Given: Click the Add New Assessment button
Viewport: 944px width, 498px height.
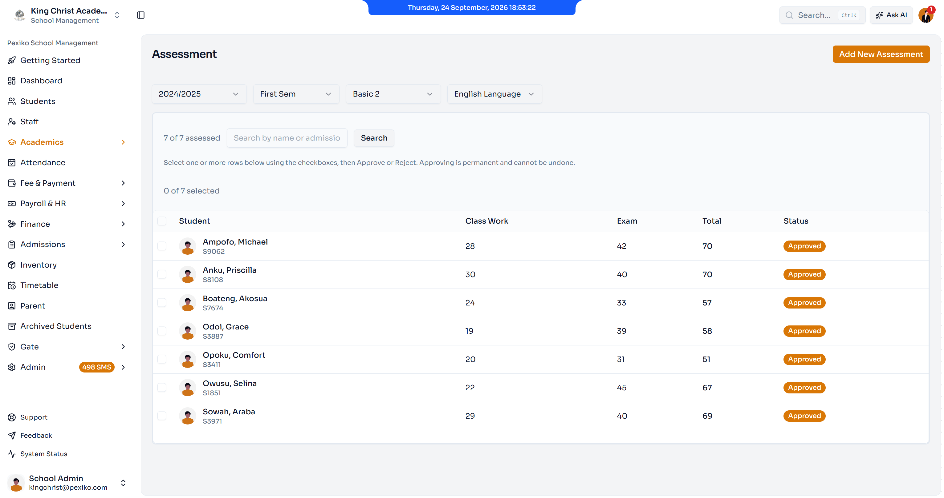Looking at the screenshot, I should point(881,54).
